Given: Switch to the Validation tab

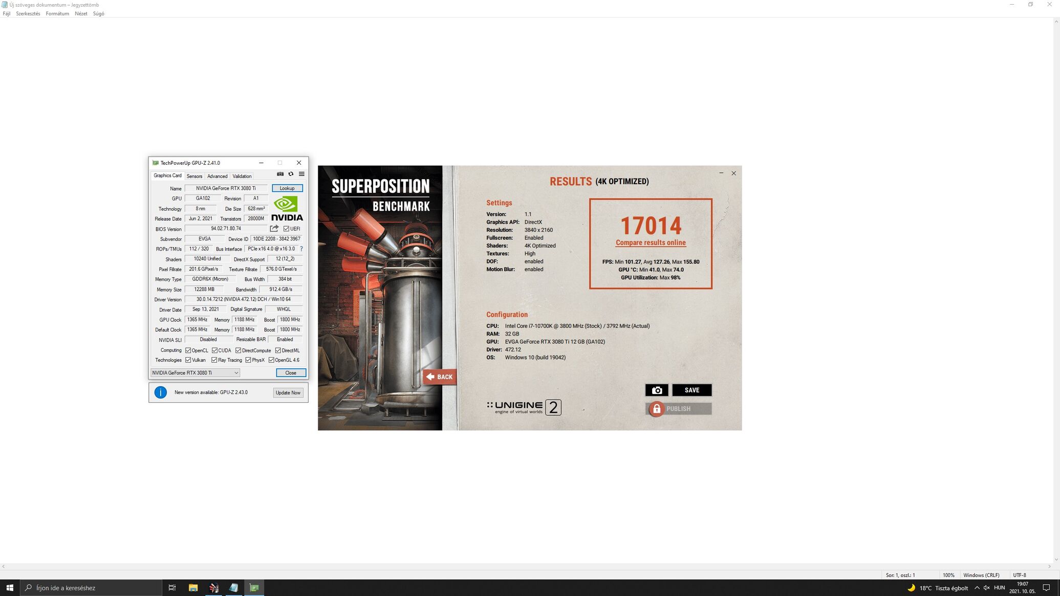Looking at the screenshot, I should pos(242,176).
